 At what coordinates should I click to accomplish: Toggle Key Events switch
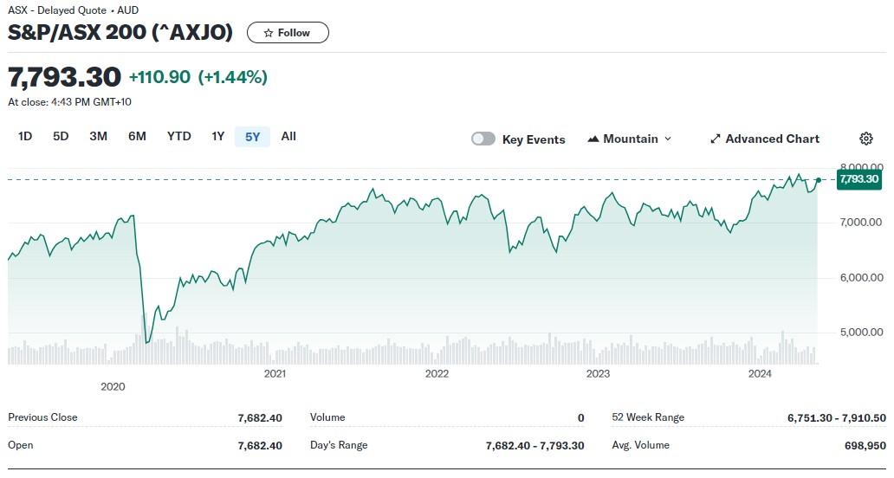tap(483, 139)
